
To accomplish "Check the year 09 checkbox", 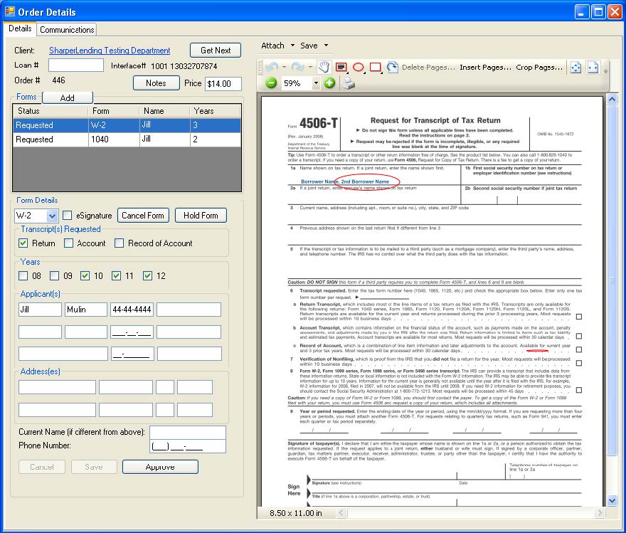I will [54, 275].
